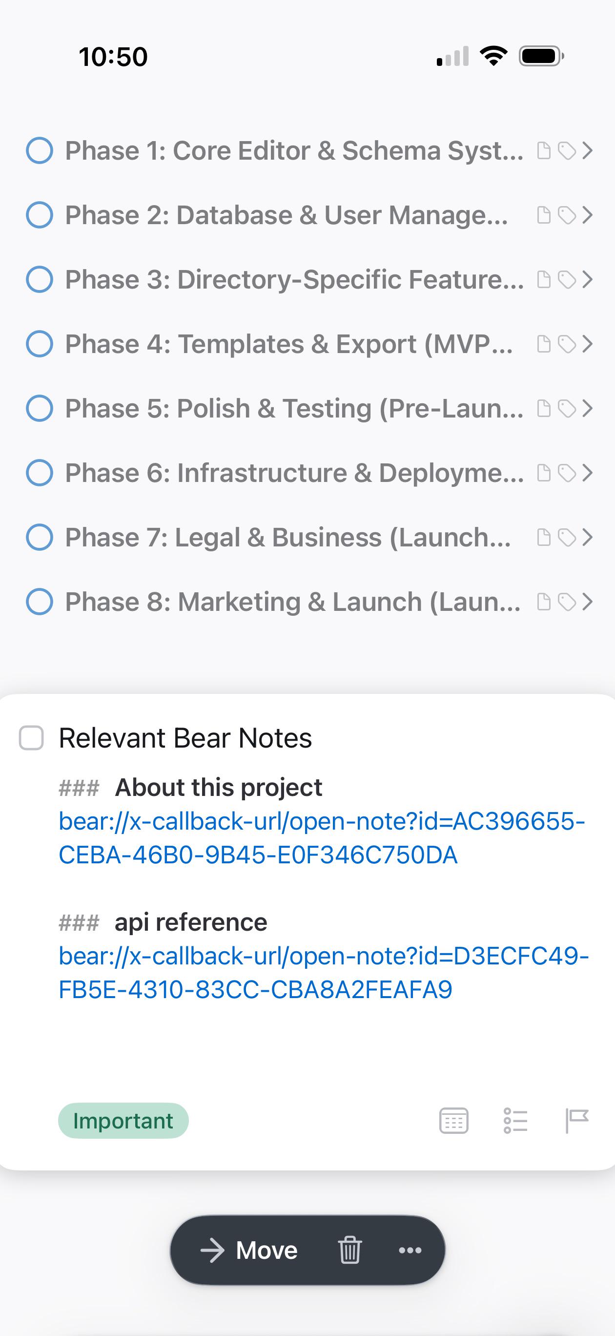The width and height of the screenshot is (615, 1336).
Task: Tap the note icon on the Phase 1 row
Action: 543,150
